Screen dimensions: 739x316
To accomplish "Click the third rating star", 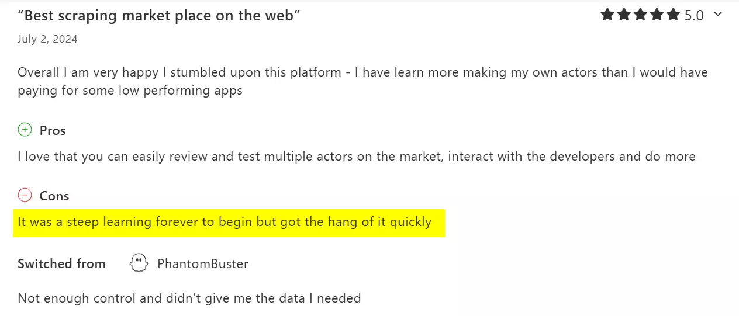I will tap(641, 15).
